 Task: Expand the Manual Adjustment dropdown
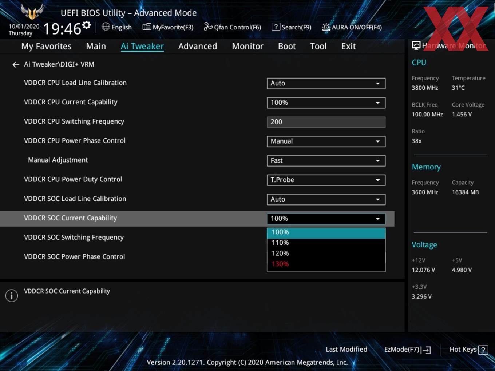(326, 160)
